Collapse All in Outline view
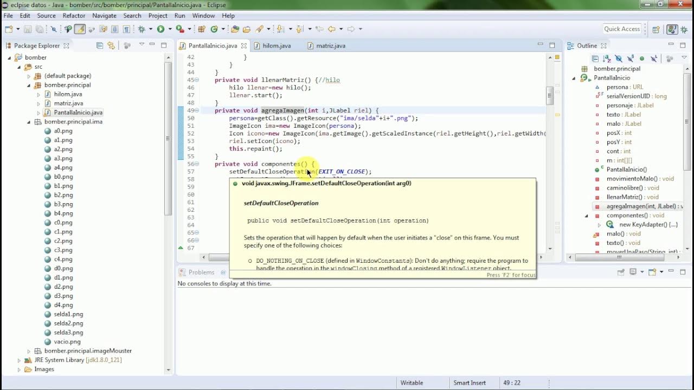 point(595,58)
